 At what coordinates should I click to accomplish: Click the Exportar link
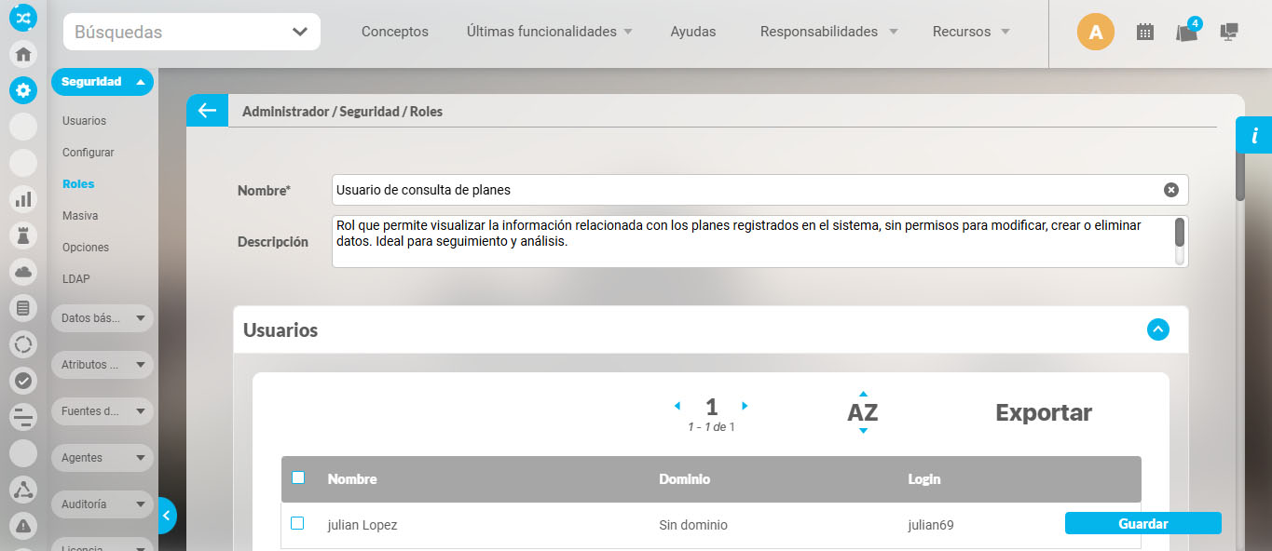(1043, 412)
